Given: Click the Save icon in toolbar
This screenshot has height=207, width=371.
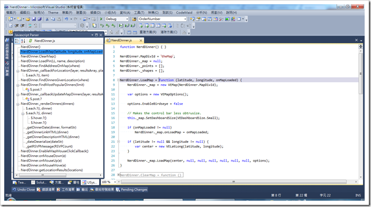Looking at the screenshot, I should click(x=34, y=19).
